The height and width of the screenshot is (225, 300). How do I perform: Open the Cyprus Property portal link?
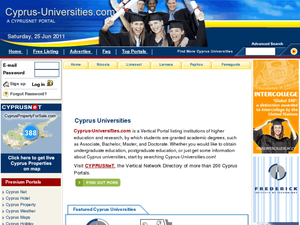tap(21, 205)
